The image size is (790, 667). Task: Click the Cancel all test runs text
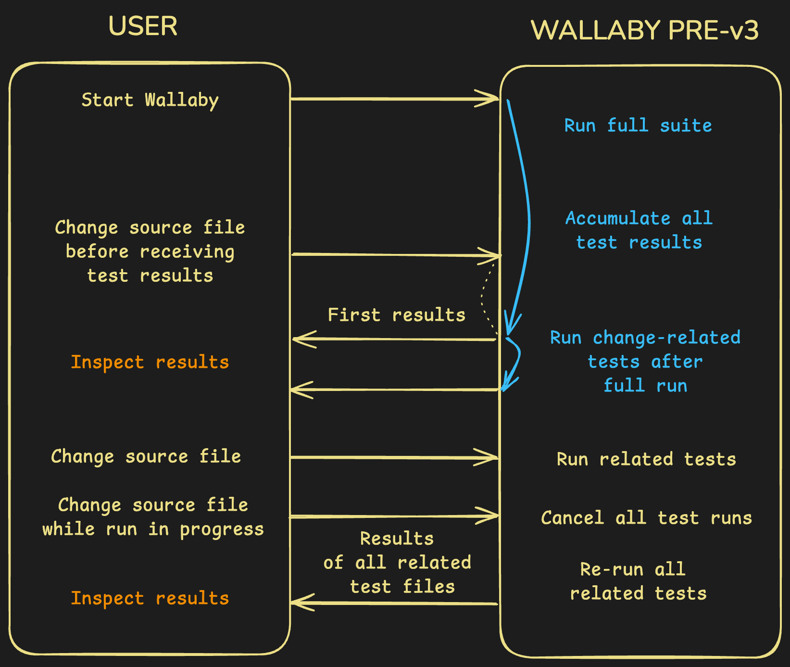(646, 518)
